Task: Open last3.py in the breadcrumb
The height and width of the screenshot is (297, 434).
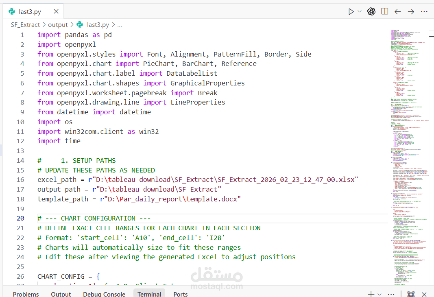Action: click(98, 25)
